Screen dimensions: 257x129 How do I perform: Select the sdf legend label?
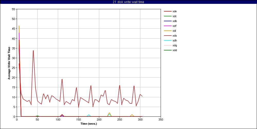[175, 26]
